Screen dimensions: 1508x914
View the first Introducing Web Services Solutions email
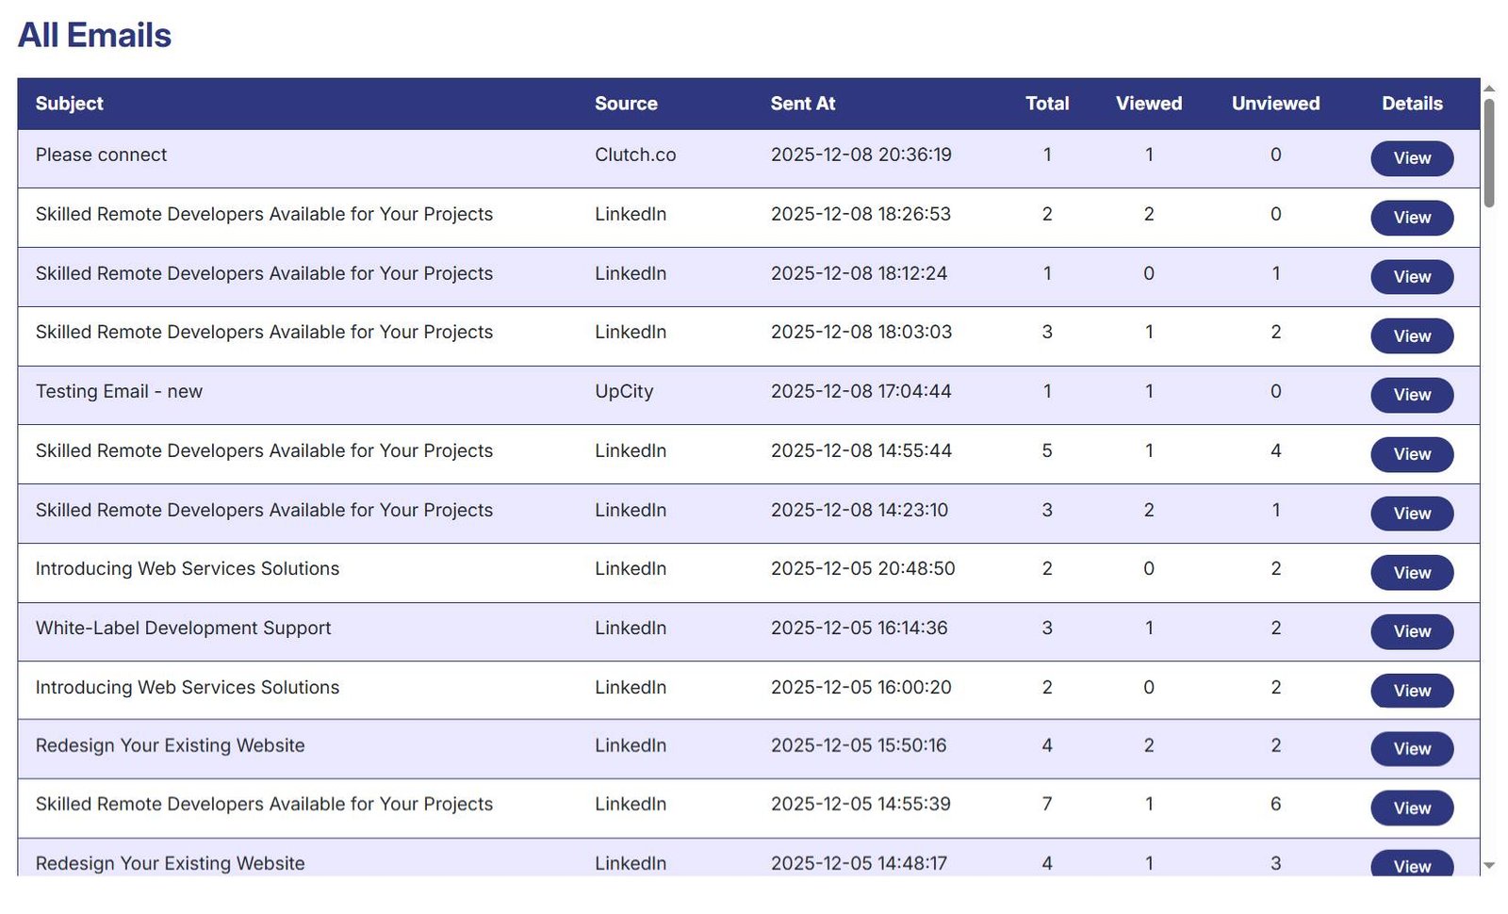pyautogui.click(x=1411, y=572)
